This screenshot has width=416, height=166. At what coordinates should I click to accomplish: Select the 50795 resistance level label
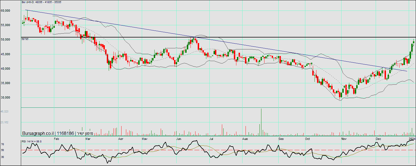coord(25,39)
